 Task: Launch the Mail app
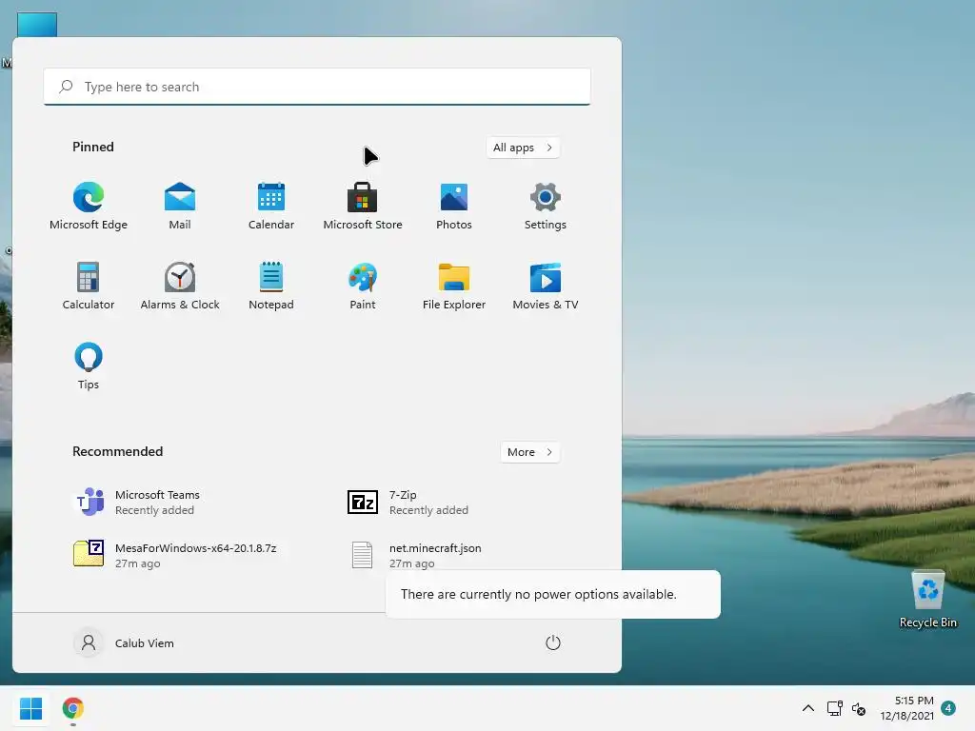click(180, 206)
